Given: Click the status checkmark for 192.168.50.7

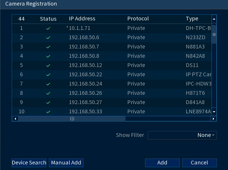Looking at the screenshot, I should 48,47.
